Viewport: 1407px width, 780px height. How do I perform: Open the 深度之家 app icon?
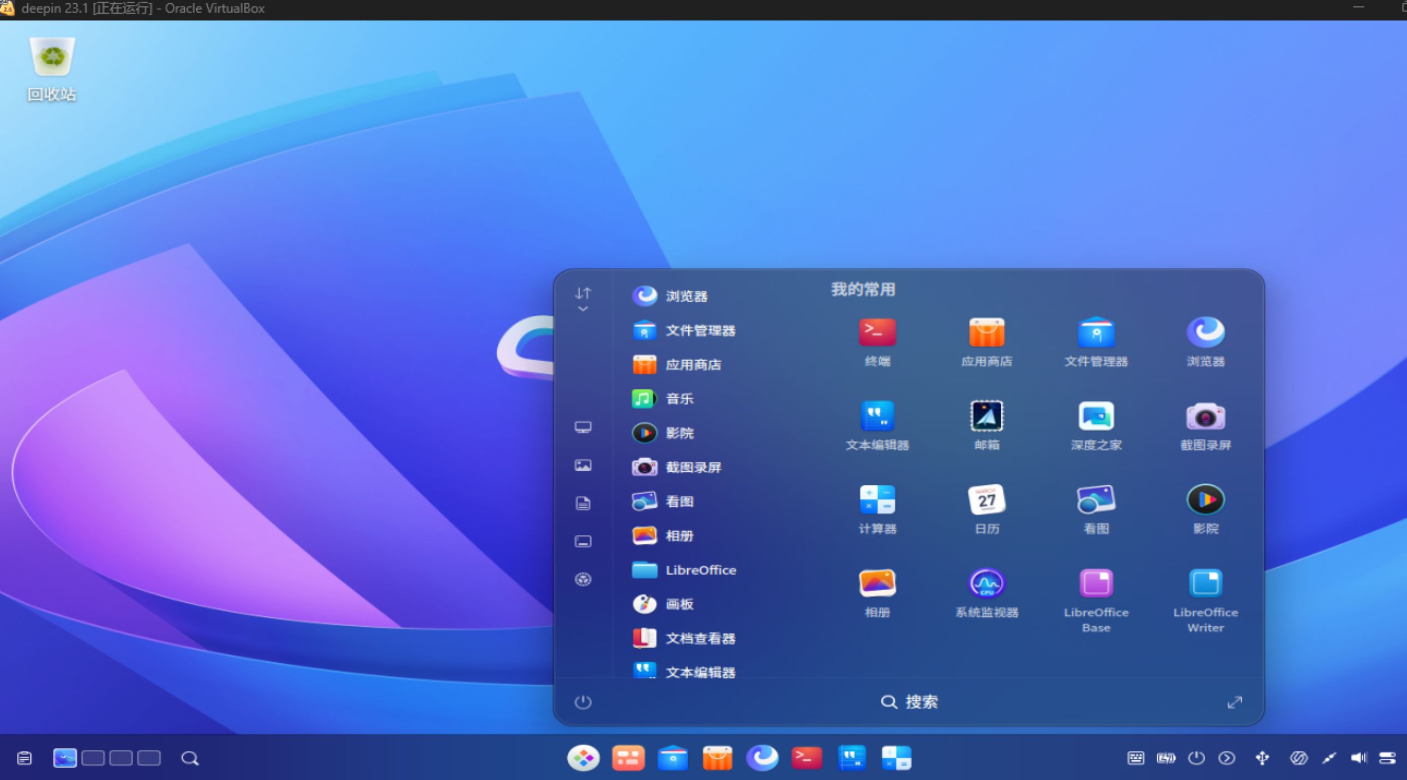(1096, 417)
